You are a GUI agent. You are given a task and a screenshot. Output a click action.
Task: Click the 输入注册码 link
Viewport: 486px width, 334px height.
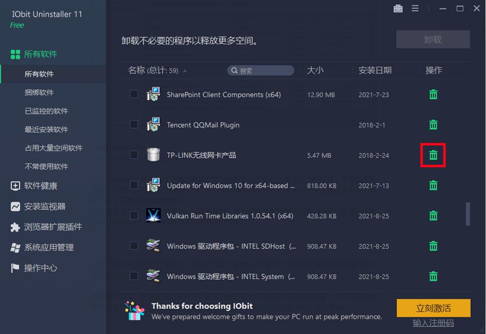tap(434, 323)
